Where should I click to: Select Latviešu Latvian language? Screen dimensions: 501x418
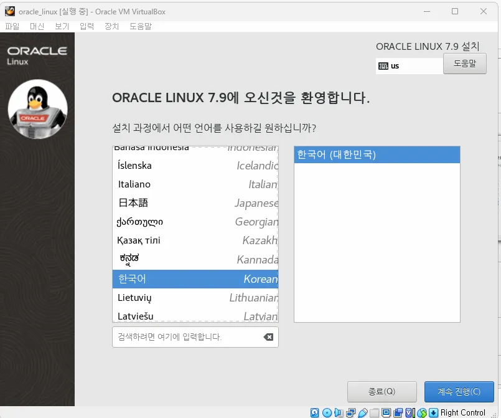pos(195,315)
